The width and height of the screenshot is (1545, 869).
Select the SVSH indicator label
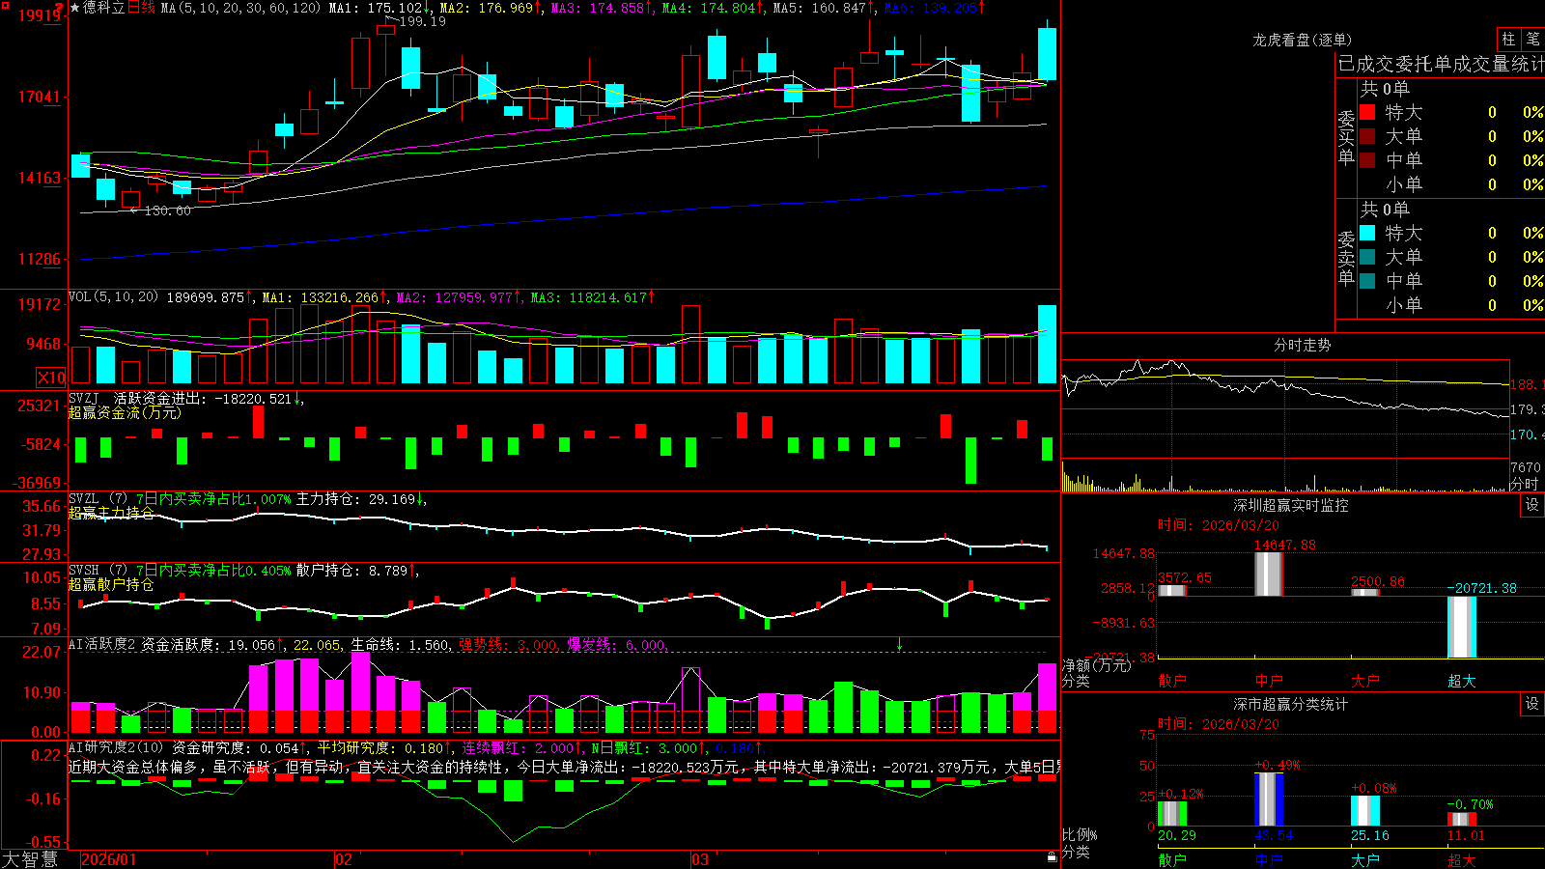tap(84, 571)
